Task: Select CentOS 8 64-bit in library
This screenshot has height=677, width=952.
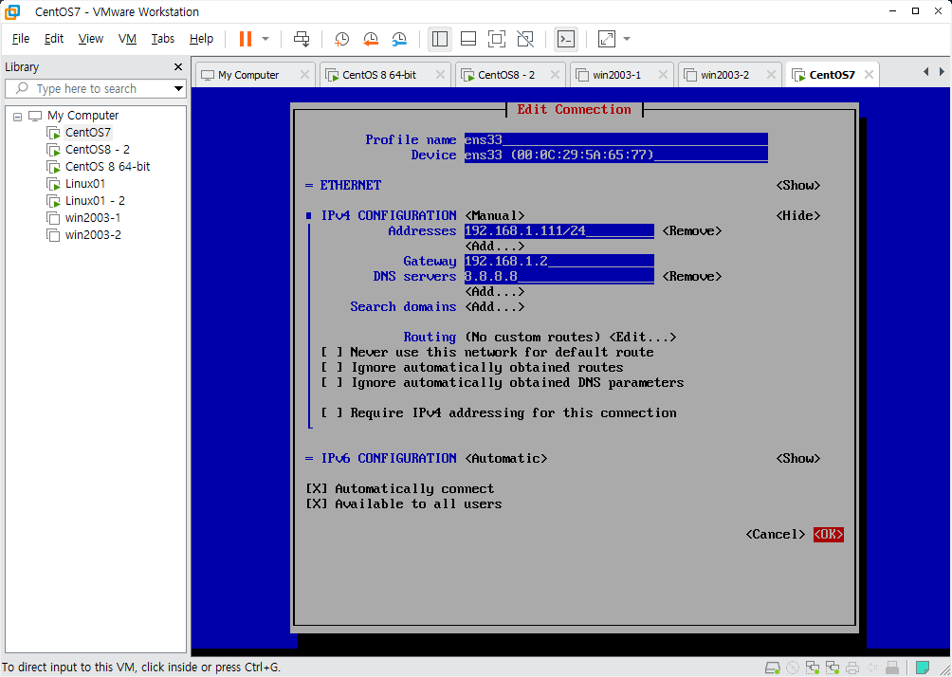Action: pyautogui.click(x=107, y=166)
